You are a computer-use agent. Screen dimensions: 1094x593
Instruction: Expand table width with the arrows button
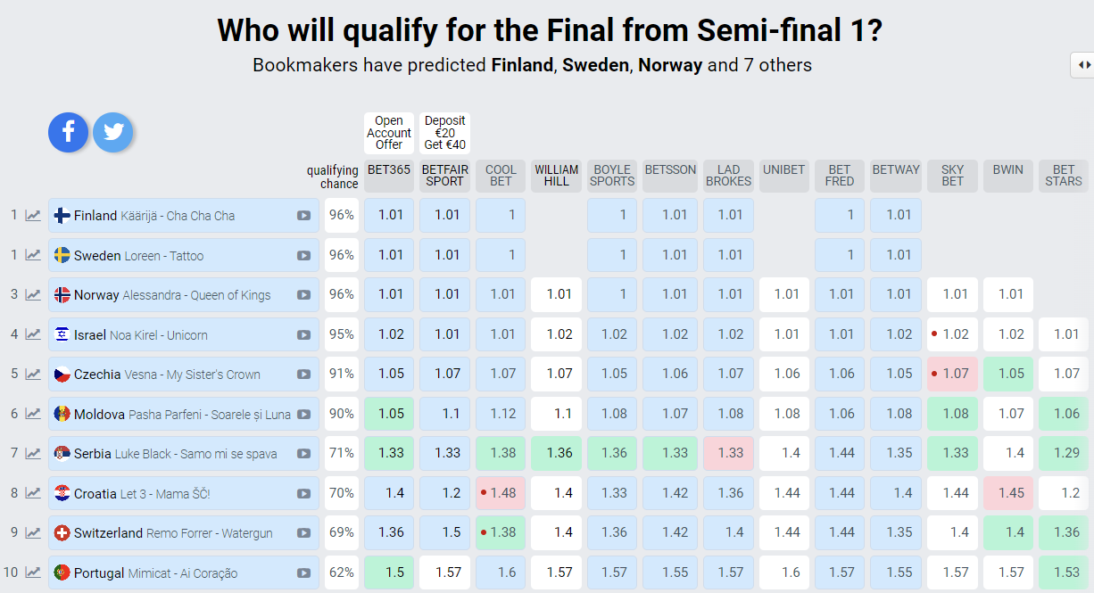point(1083,65)
